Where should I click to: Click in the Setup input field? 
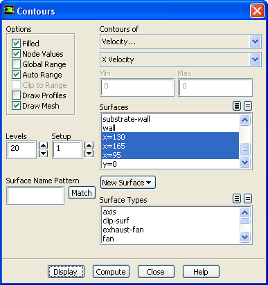[x=67, y=149]
